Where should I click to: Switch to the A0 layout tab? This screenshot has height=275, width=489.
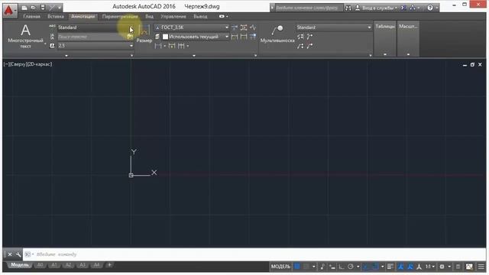pos(40,265)
